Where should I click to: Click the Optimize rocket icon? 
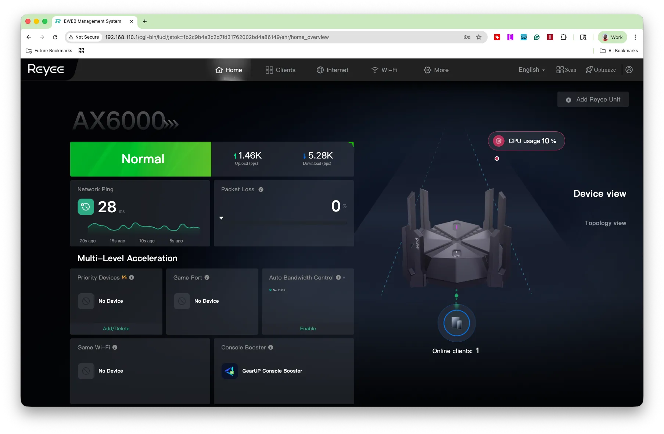click(x=589, y=70)
